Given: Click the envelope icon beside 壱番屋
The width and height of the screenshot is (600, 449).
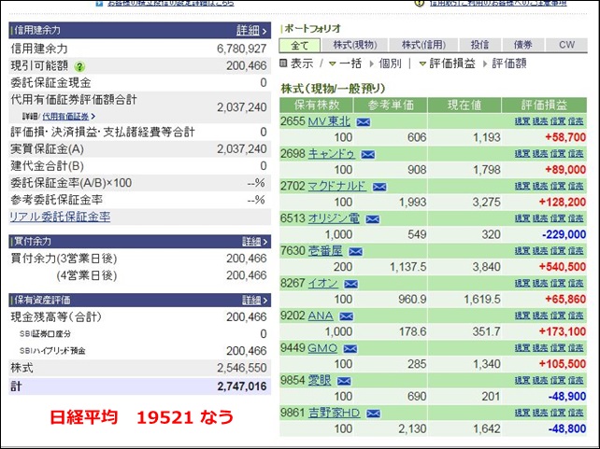Looking at the screenshot, I should (355, 251).
